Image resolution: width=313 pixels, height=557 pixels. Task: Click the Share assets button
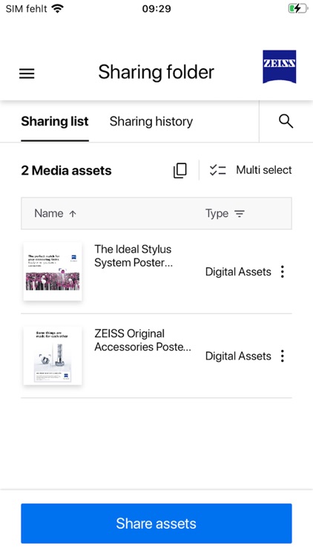pyautogui.click(x=156, y=524)
